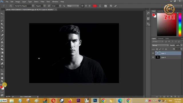Change screen mode icon in toolbox
The image size is (183, 103).
pos(2,95)
